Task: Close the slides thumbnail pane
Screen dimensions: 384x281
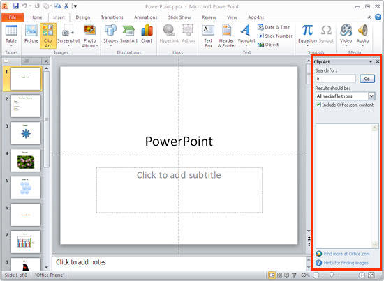Action: point(46,61)
